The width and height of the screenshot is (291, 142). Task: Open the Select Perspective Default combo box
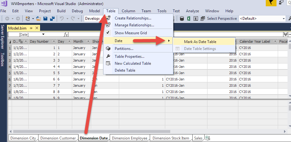[262, 19]
